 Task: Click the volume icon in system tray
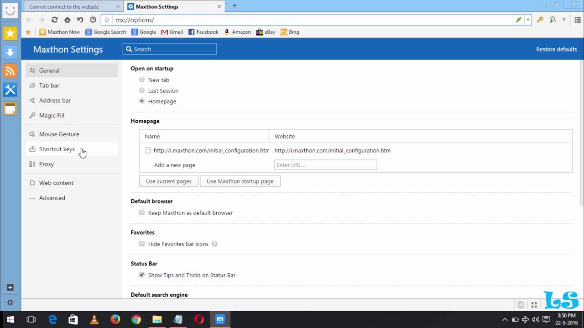pyautogui.click(x=535, y=319)
